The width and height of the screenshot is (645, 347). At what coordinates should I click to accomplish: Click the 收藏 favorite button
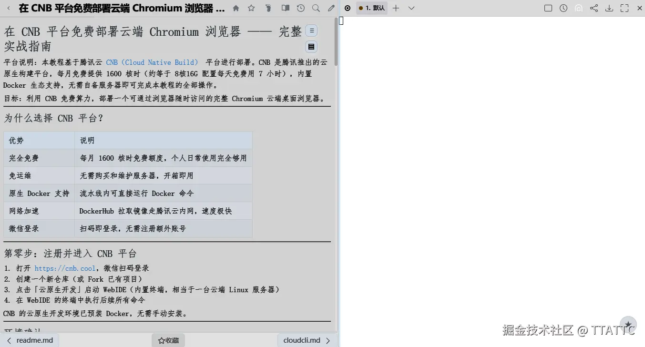(168, 340)
